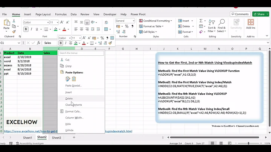Open the ribbon Calibri font name dropdown
The image size is (271, 152).
(x=48, y=23)
